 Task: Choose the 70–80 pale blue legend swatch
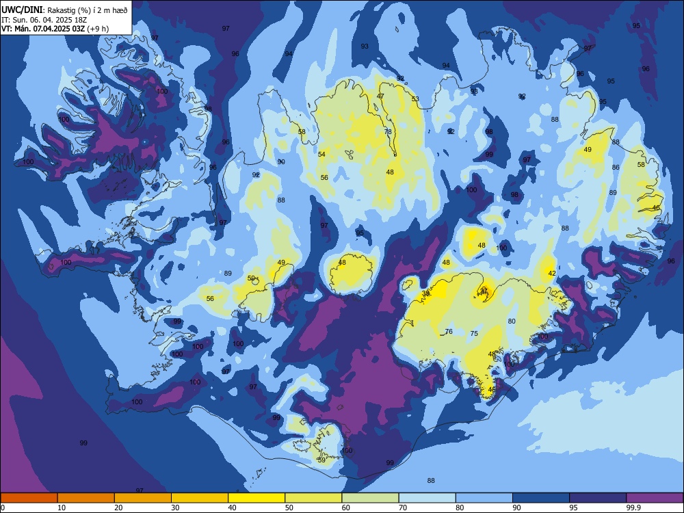click(427, 498)
